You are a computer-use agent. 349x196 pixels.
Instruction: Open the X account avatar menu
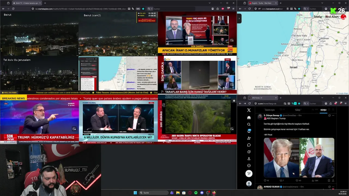249,184
